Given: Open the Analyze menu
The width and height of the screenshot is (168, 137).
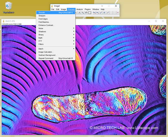Looking at the screenshot, I should pos(80,9).
